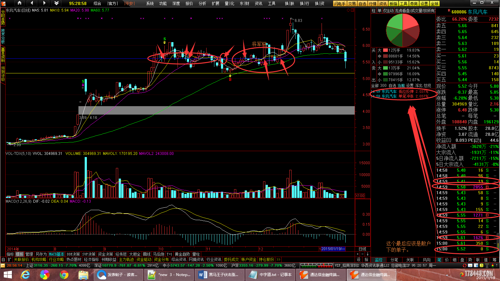
Task: Click the X100 volume scale label
Action: tap(360, 196)
